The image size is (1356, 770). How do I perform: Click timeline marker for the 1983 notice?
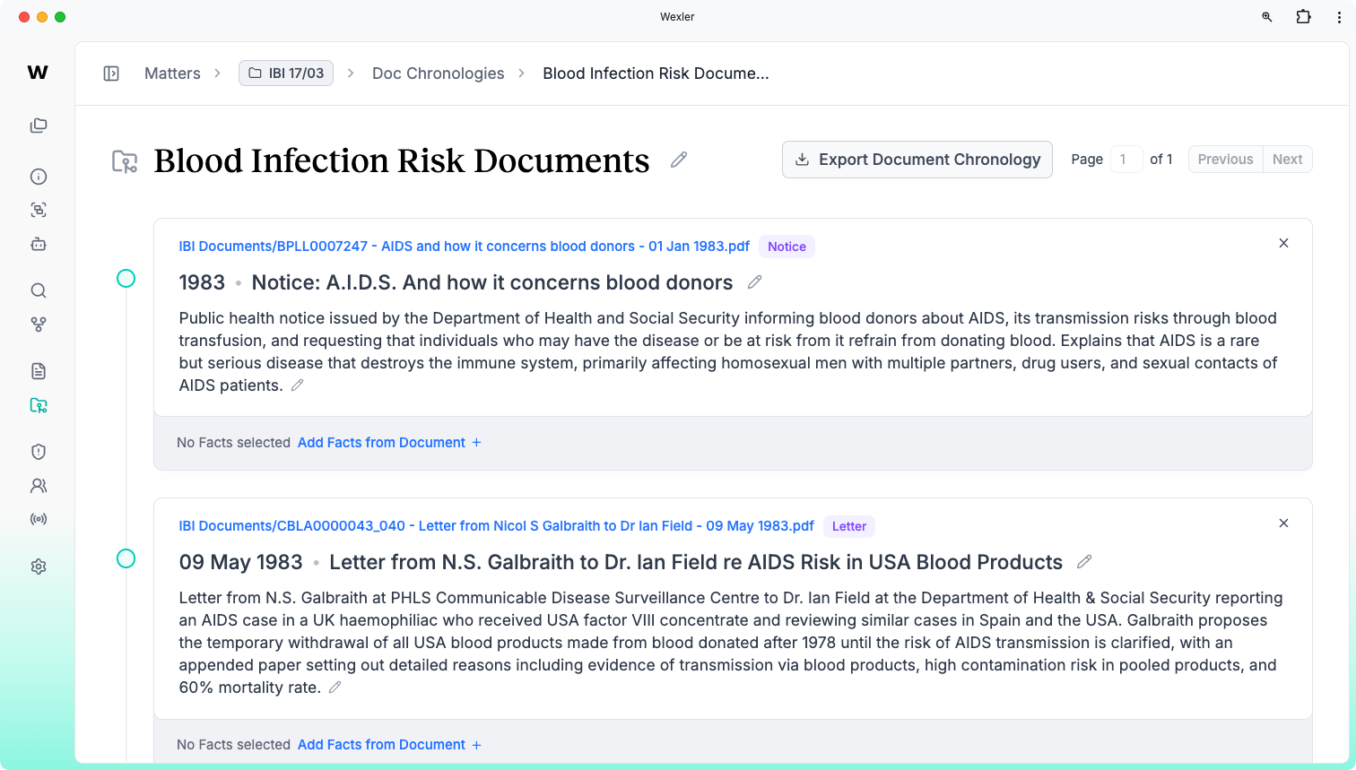(126, 279)
